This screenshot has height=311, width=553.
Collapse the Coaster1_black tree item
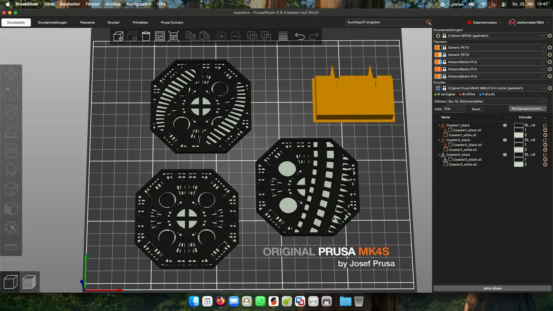pos(439,125)
